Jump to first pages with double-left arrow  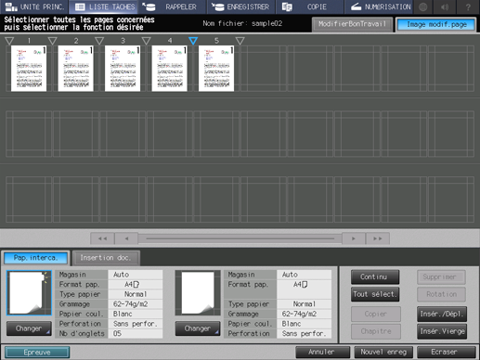tap(102, 238)
